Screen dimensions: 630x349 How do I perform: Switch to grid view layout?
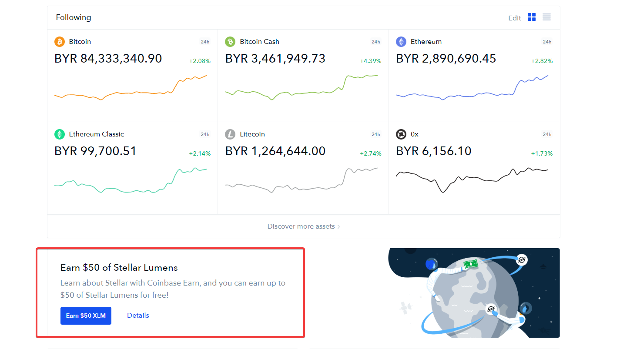point(532,17)
